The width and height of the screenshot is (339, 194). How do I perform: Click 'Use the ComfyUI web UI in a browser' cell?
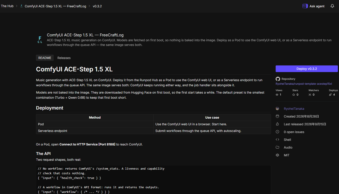(212, 124)
